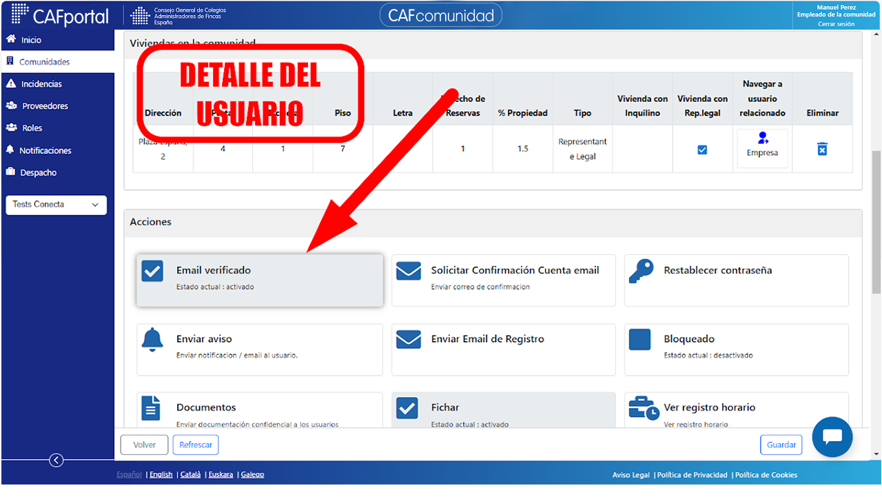Toggle the Fichar checkbox
Screen dimensions: 882x499
[407, 408]
